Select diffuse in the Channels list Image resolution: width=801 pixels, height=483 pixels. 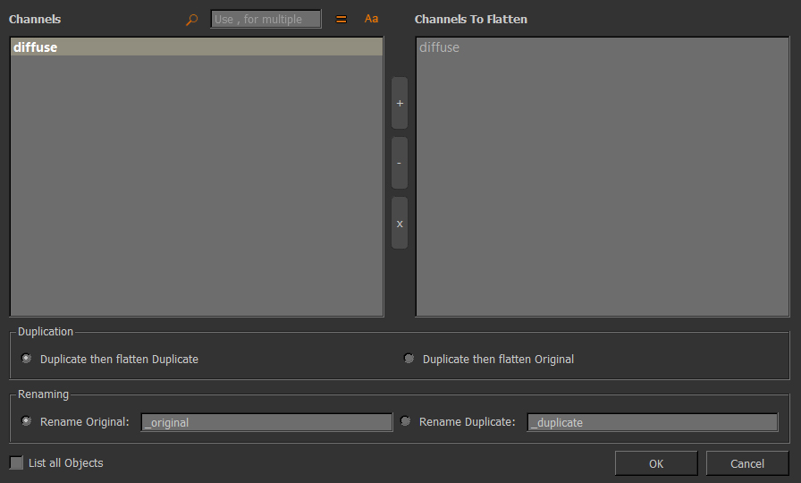pyautogui.click(x=36, y=47)
